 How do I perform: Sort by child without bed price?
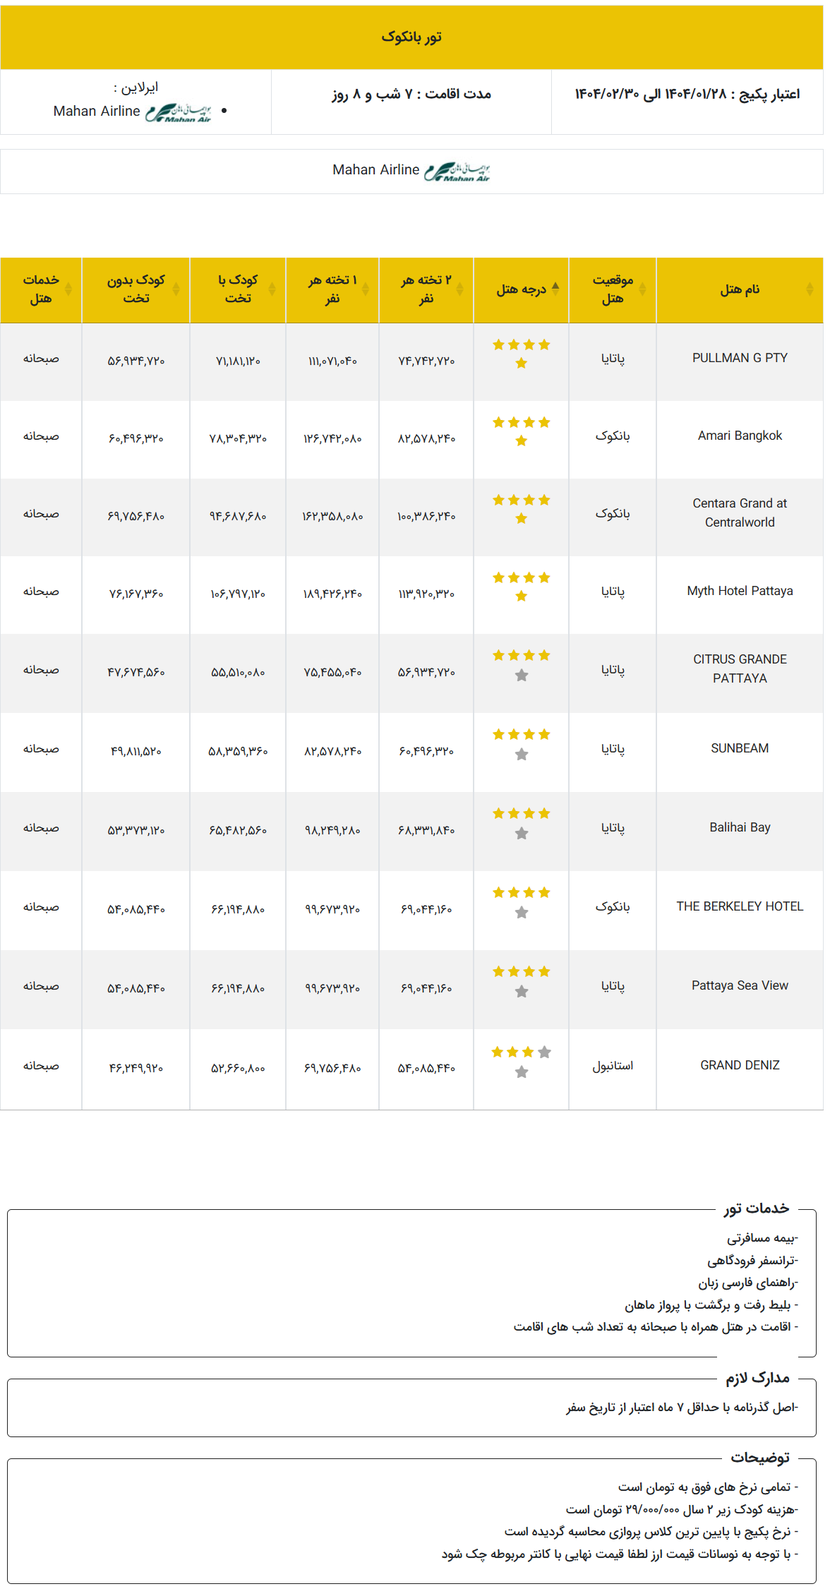176,289
